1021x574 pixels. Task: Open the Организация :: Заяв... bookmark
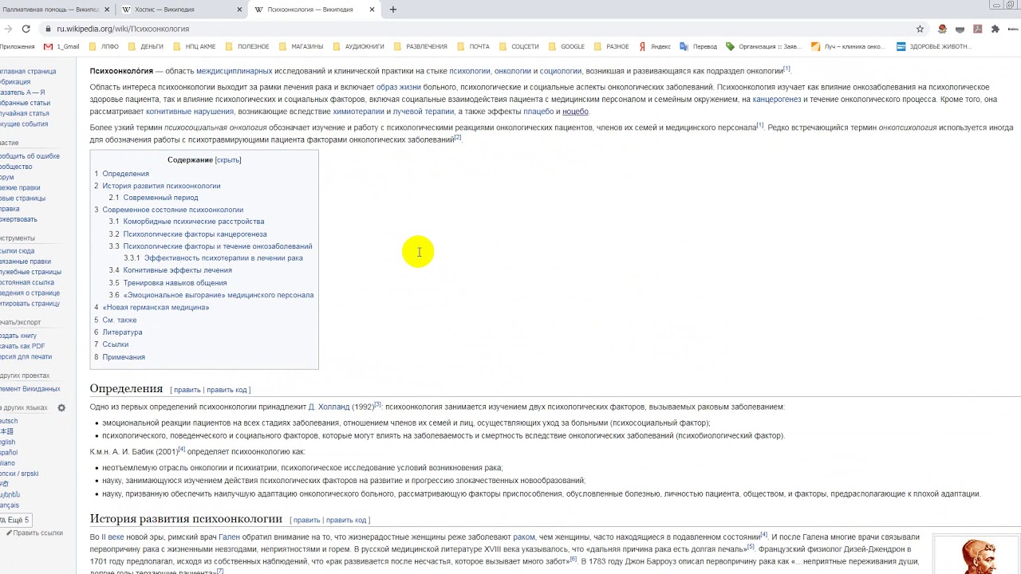tap(765, 46)
